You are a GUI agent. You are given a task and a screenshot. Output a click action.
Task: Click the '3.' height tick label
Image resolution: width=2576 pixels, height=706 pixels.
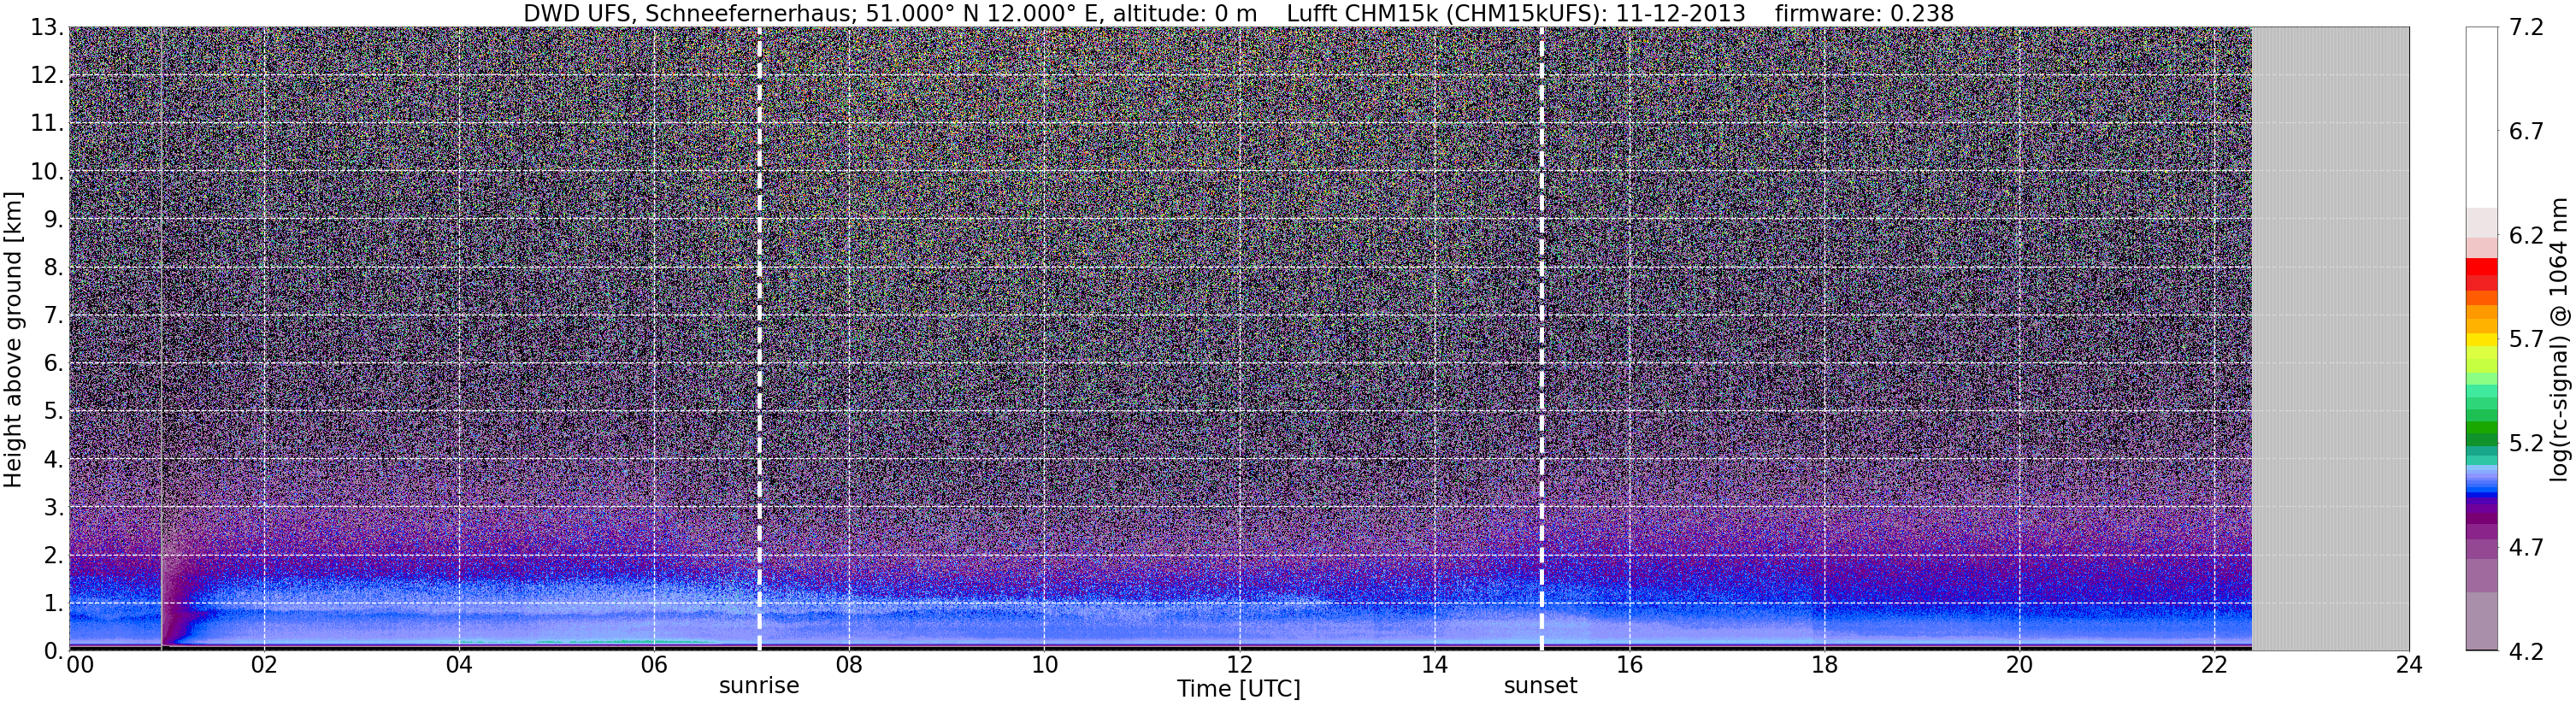[x=54, y=508]
